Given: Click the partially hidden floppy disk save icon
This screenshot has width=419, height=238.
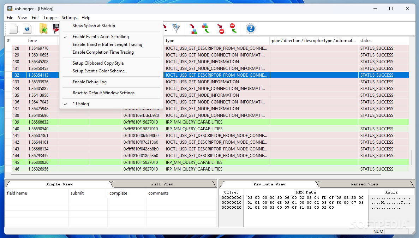Looking at the screenshot, I should coord(56,29).
